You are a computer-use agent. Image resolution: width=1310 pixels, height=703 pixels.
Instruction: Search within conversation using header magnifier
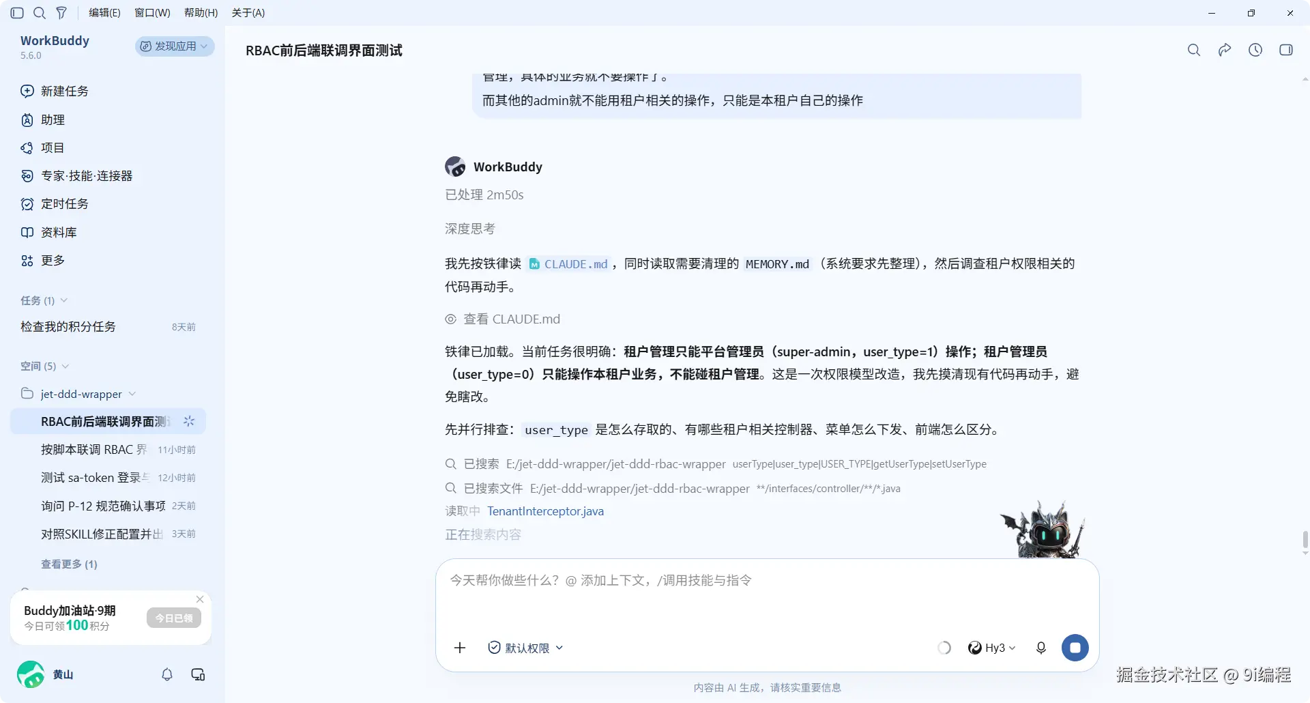(x=1194, y=50)
